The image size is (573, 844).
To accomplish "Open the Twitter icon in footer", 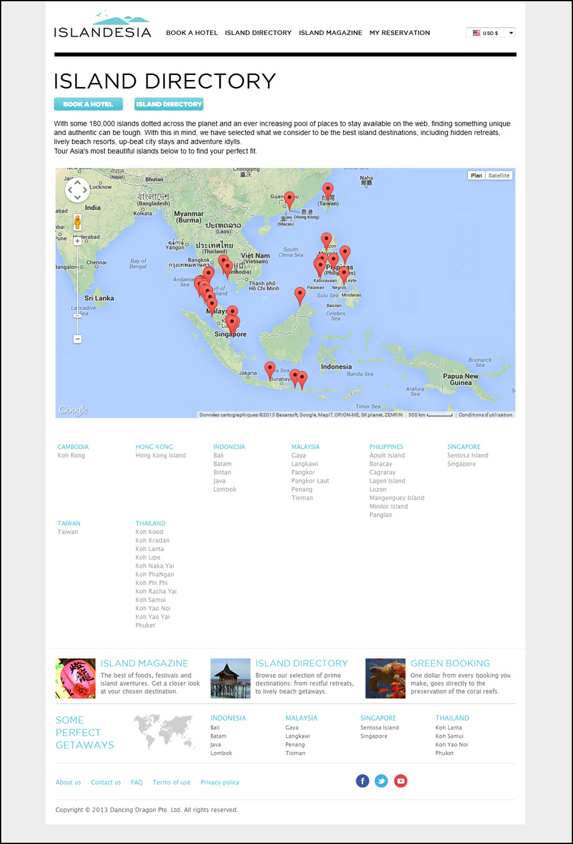I will click(381, 781).
